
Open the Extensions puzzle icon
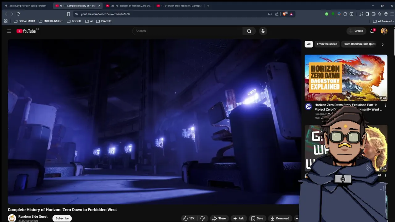click(x=345, y=14)
